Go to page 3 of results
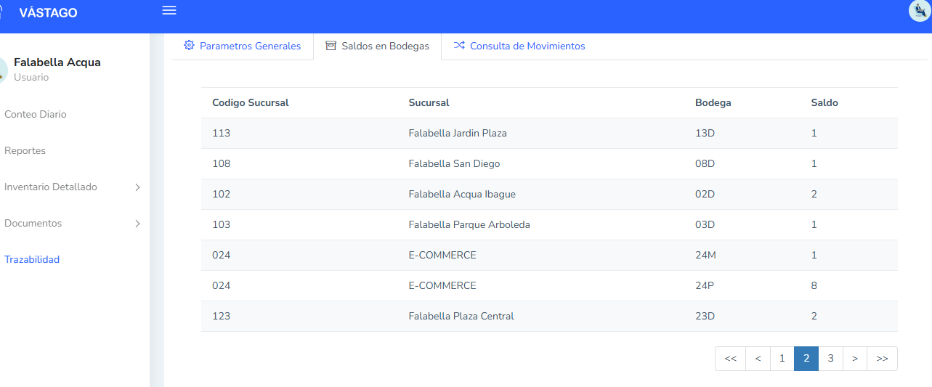This screenshot has height=387, width=932. pyautogui.click(x=830, y=359)
